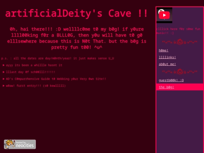
Task: Click the 'p.s. : all the dates' note
Action: click(57, 58)
